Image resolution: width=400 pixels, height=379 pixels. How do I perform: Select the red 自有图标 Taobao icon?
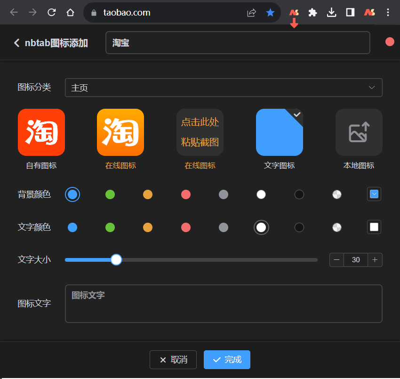pos(41,132)
